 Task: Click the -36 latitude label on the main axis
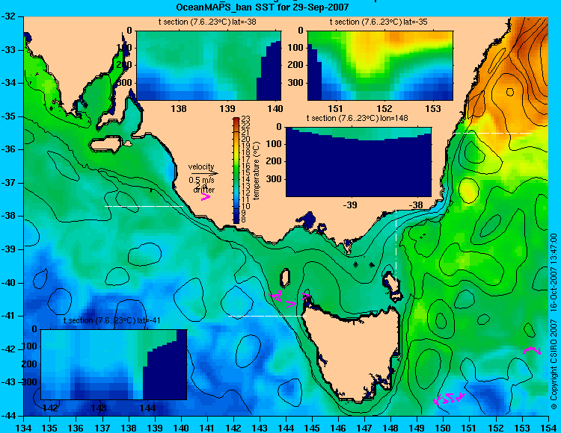(x=8, y=149)
